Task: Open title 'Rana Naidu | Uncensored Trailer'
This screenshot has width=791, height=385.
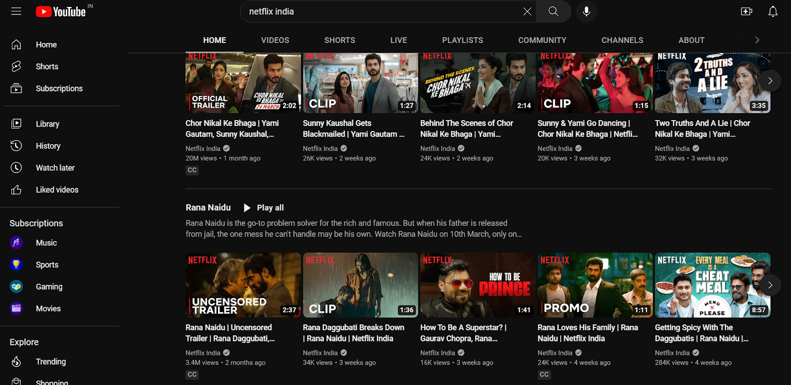Action: [230, 333]
